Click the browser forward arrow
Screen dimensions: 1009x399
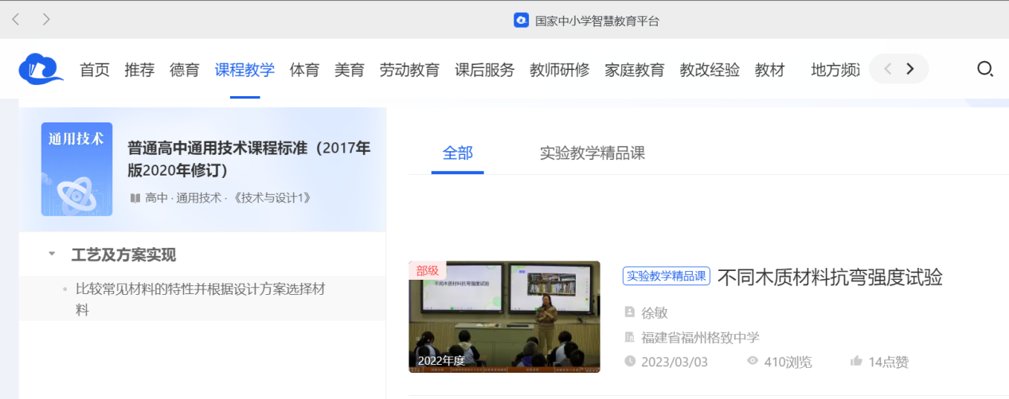(46, 19)
